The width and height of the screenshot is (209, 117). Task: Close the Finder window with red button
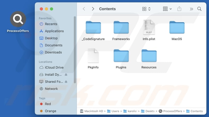41,9
